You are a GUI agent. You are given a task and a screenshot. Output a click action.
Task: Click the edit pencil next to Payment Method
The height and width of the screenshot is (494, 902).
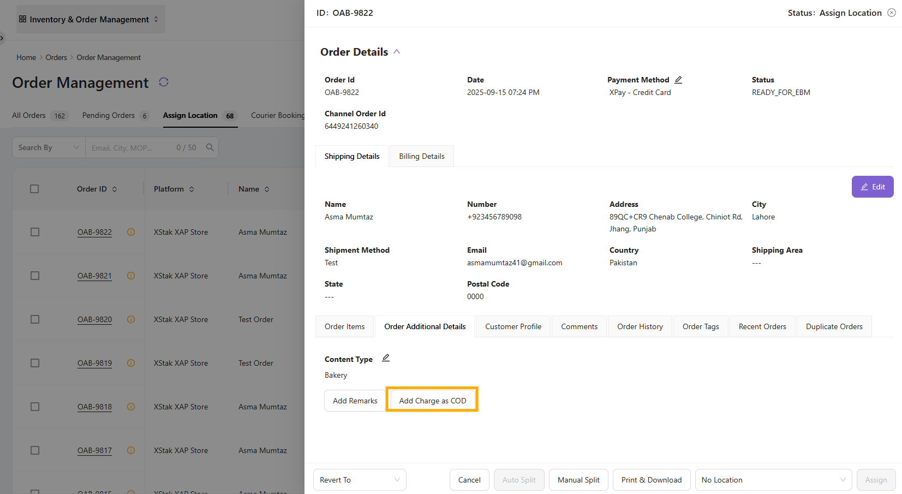coord(678,80)
